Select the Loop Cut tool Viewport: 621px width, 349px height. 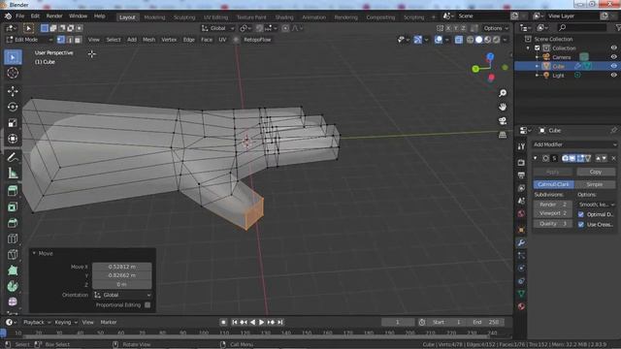[x=13, y=238]
